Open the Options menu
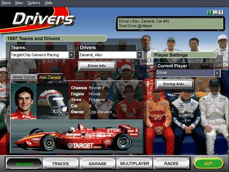Screen dimensions: 229x172 click(x=34, y=3)
